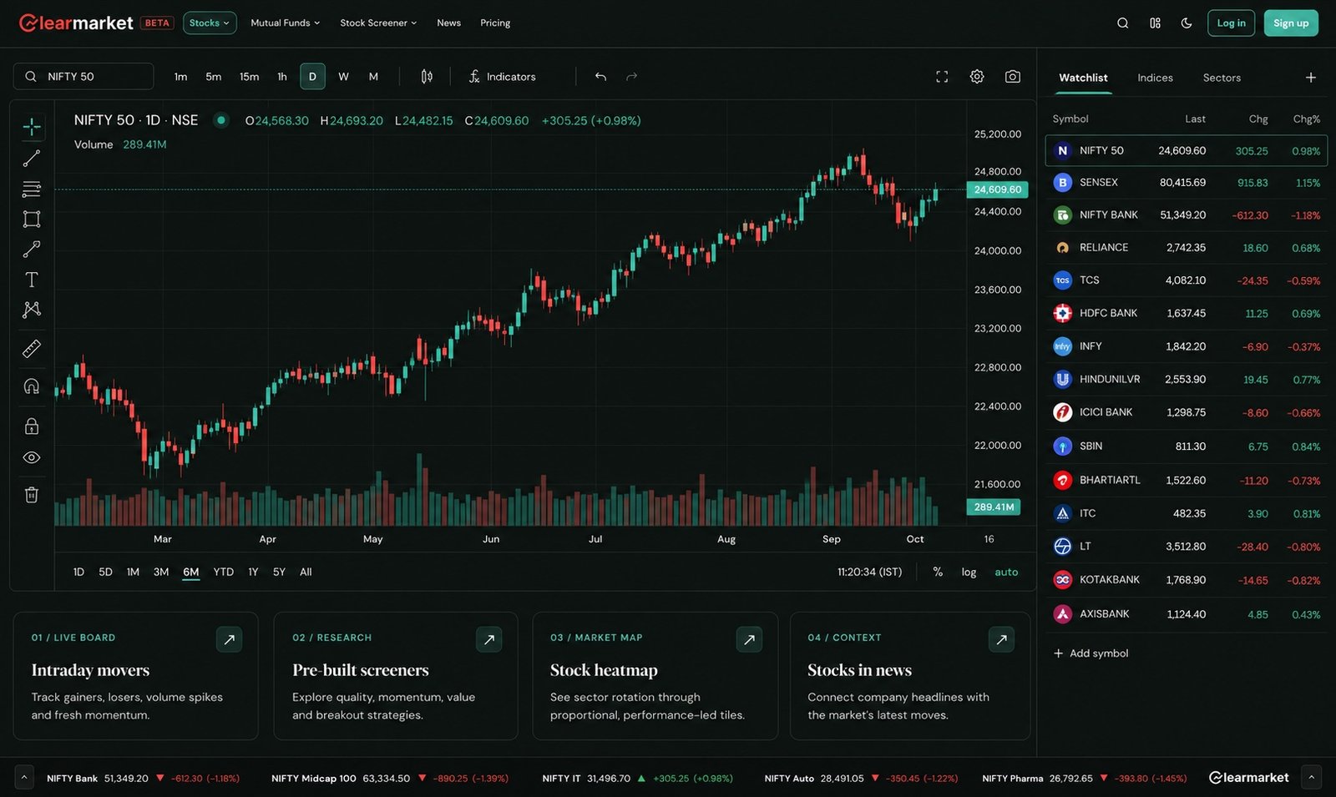Enter fullscreen chart mode
Image resolution: width=1336 pixels, height=797 pixels.
(x=942, y=77)
